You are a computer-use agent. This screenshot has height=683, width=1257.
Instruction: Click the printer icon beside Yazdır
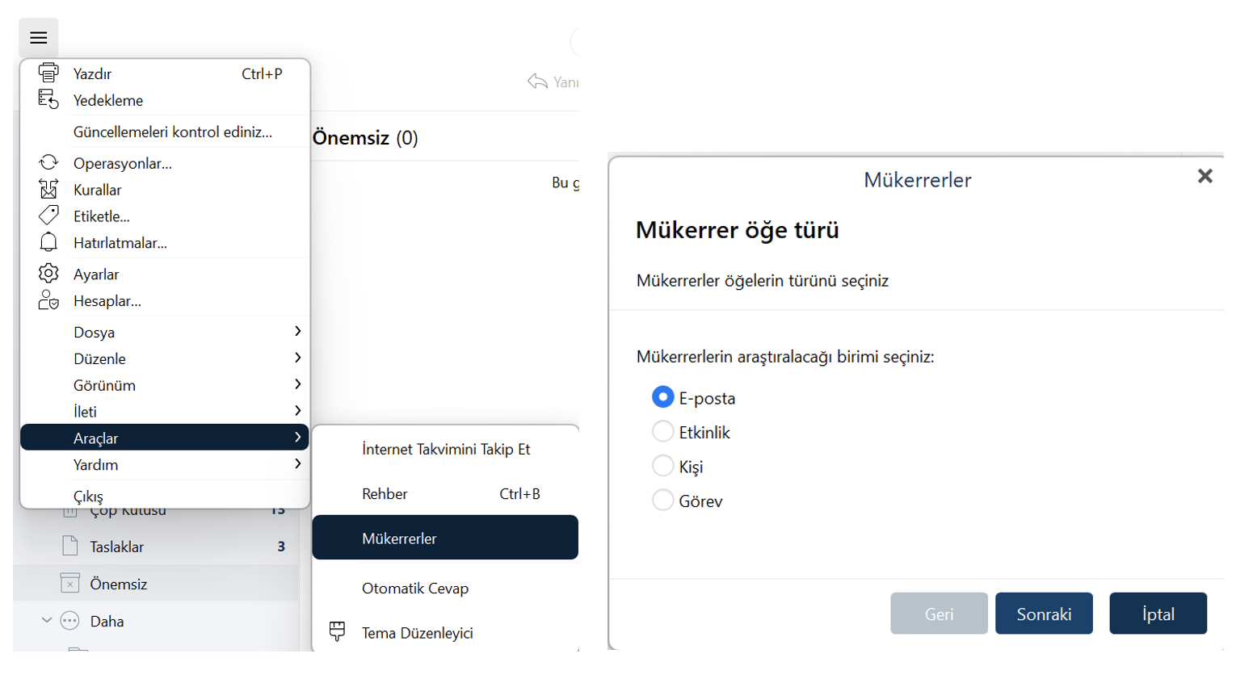48,73
